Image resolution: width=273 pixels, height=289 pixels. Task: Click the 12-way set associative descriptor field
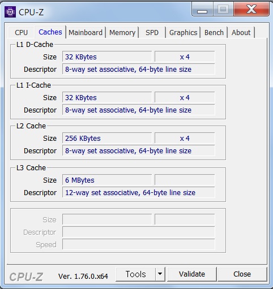pyautogui.click(x=139, y=192)
